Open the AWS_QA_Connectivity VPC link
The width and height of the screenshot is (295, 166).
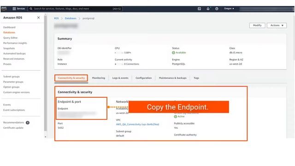pos(137,125)
